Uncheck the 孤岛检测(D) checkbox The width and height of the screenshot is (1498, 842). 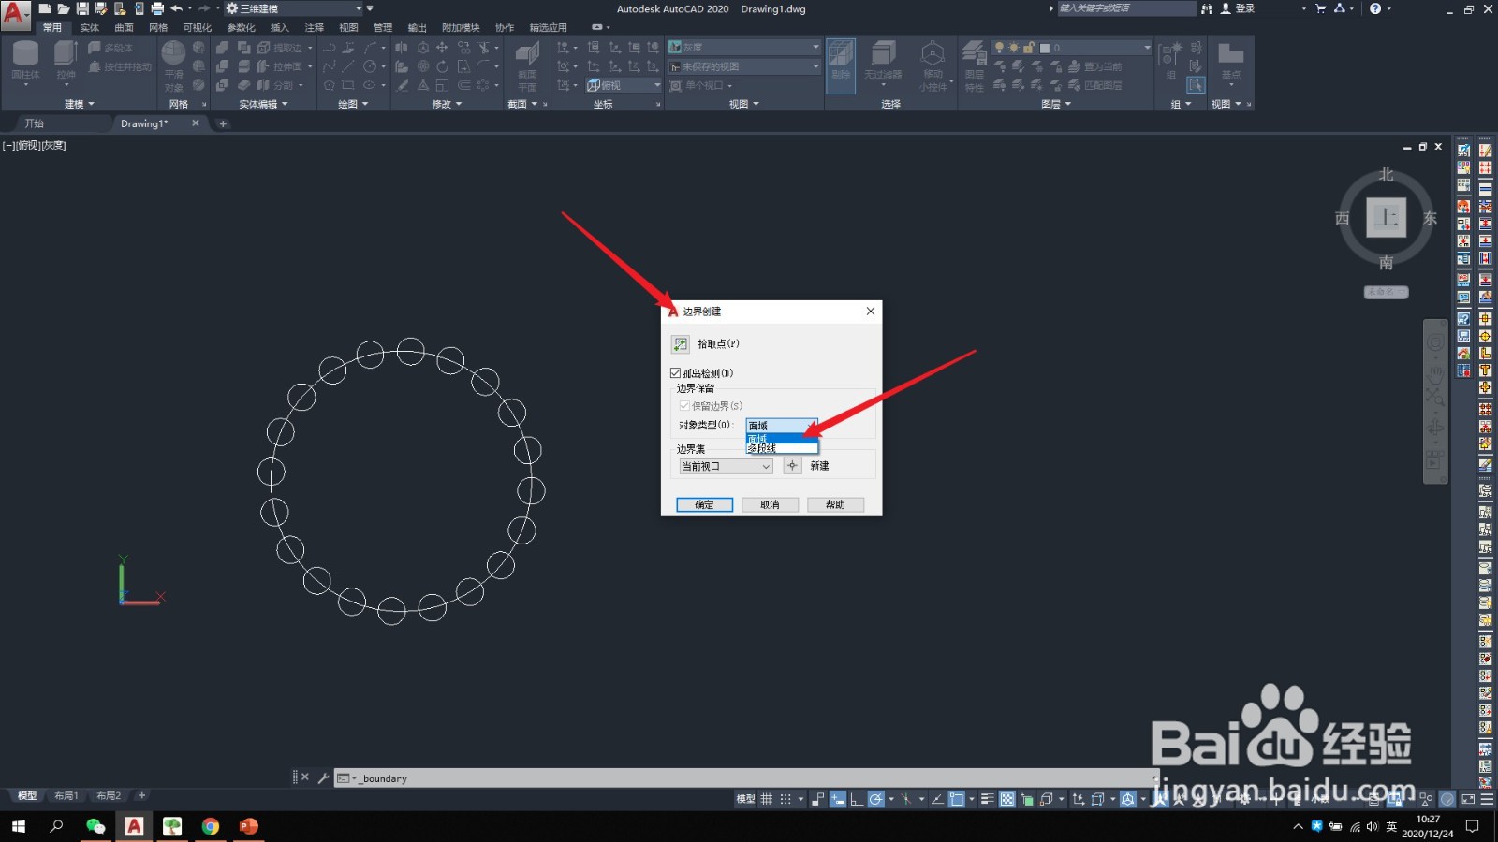coord(675,372)
